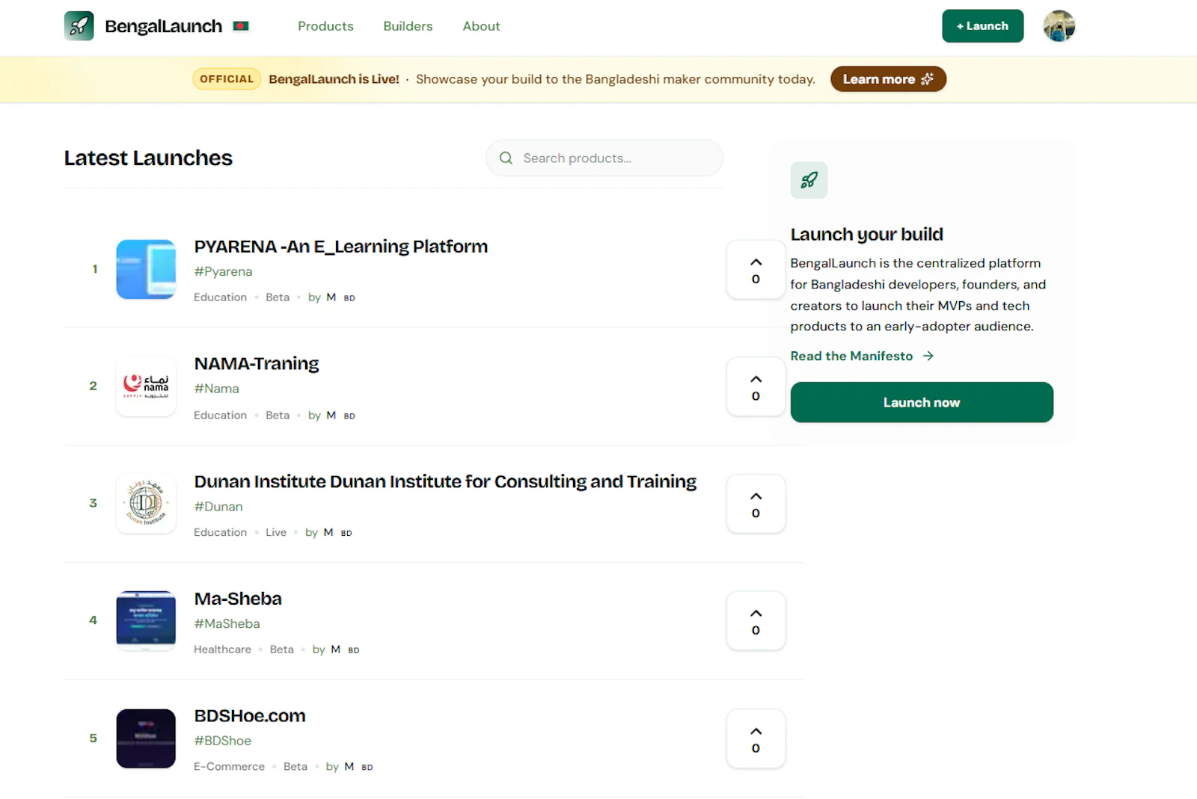The height and width of the screenshot is (799, 1197).
Task: Click the + Launch button in header
Action: [982, 26]
